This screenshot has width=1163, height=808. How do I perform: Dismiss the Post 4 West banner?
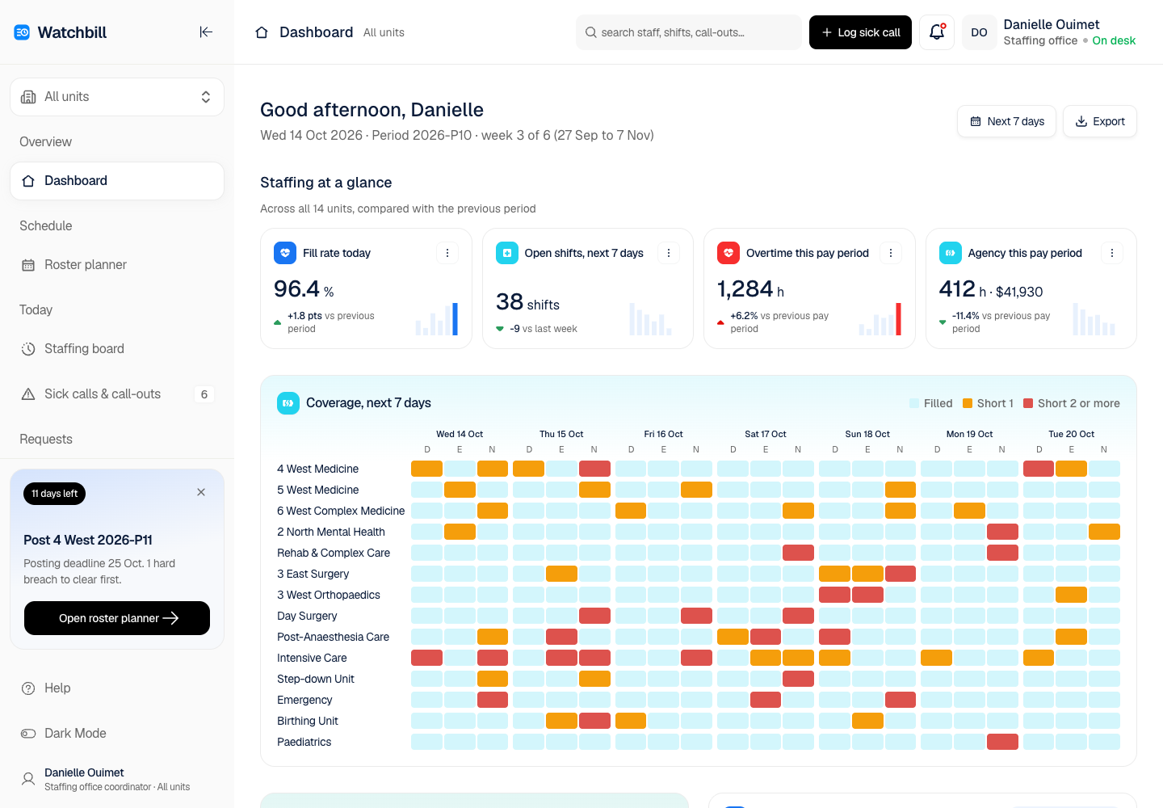point(201,492)
